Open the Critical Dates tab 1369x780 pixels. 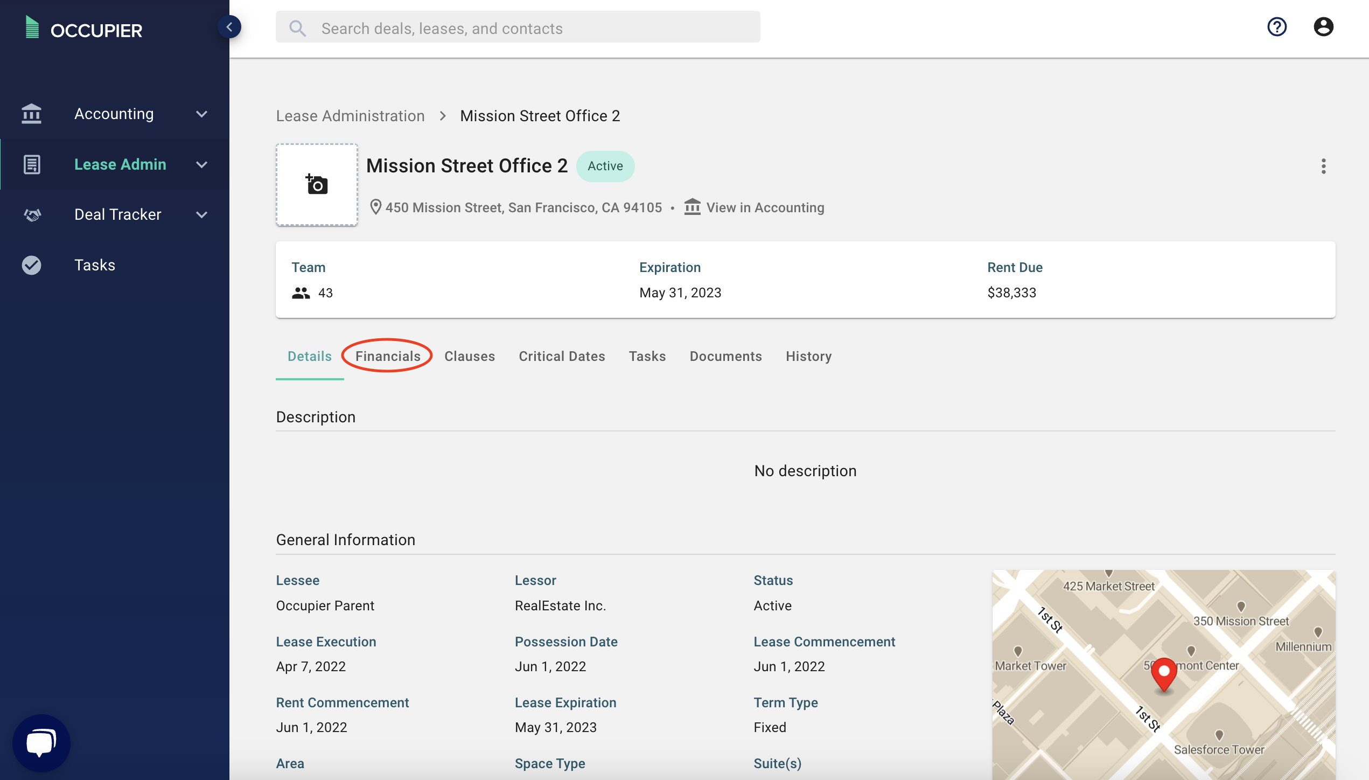click(562, 356)
